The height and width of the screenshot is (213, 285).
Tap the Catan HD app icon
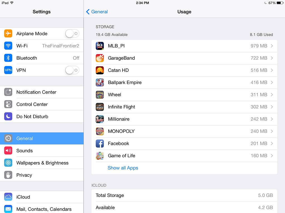pyautogui.click(x=100, y=70)
